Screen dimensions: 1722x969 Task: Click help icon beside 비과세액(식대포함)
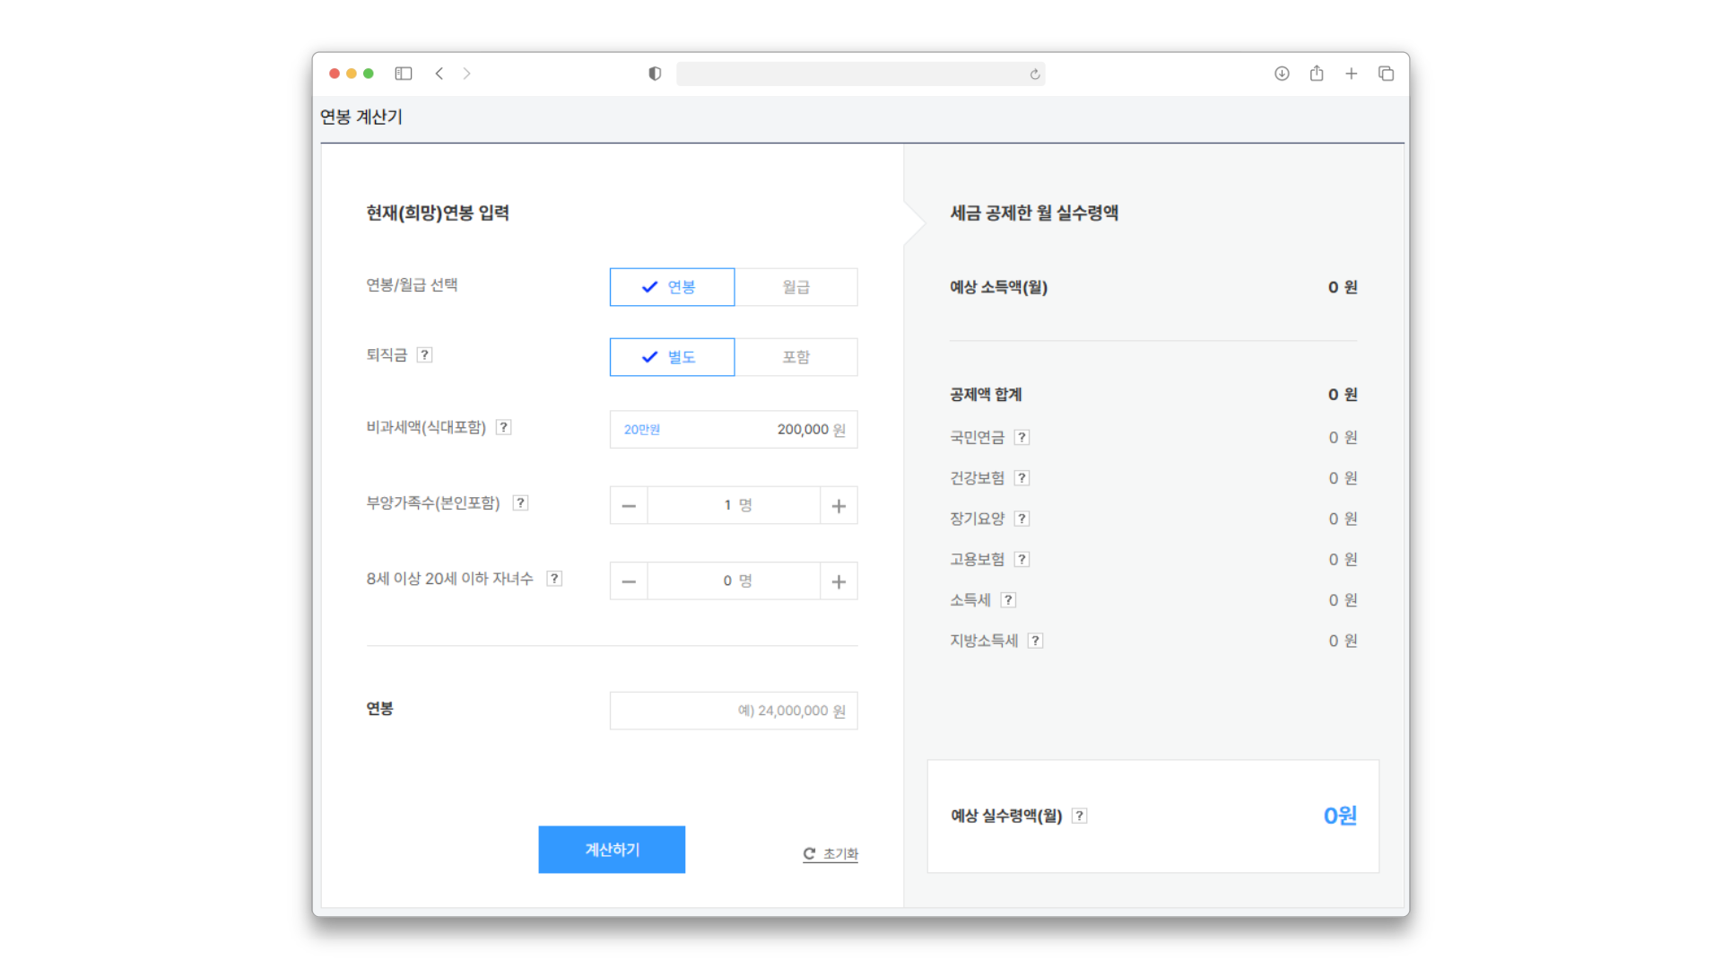pyautogui.click(x=504, y=427)
